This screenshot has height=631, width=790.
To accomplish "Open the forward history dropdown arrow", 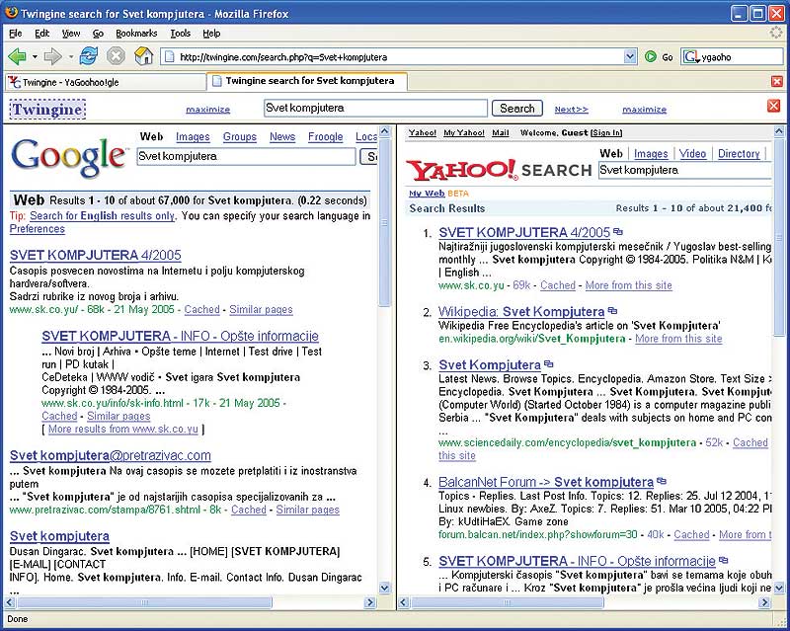I will pyautogui.click(x=70, y=57).
